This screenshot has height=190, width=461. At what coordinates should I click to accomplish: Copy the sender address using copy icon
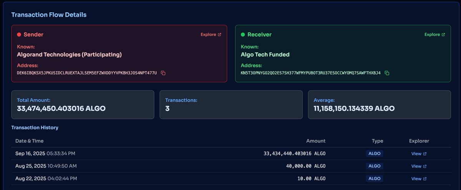point(163,73)
